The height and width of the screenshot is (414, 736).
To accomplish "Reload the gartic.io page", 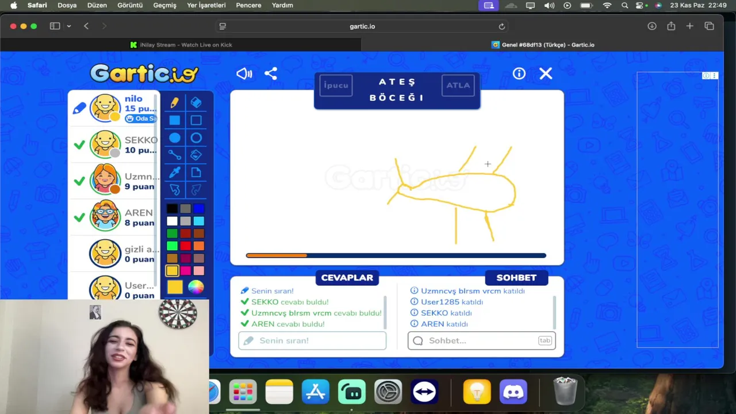I will [501, 26].
